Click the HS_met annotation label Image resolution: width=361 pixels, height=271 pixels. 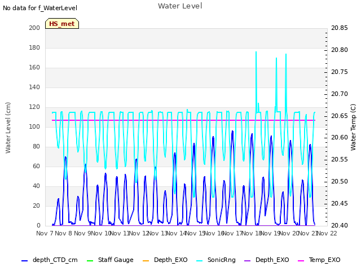pyautogui.click(x=62, y=24)
